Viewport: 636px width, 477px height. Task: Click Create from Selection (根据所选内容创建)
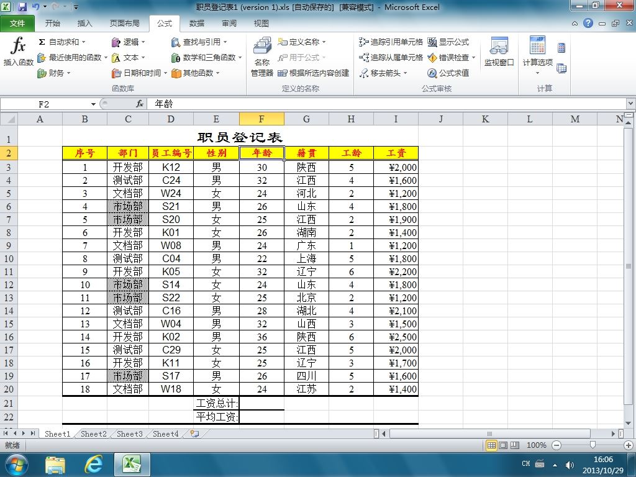pyautogui.click(x=314, y=73)
